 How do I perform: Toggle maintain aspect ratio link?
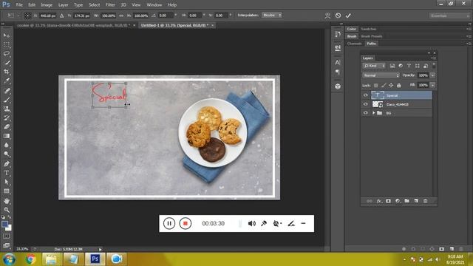tap(121, 16)
